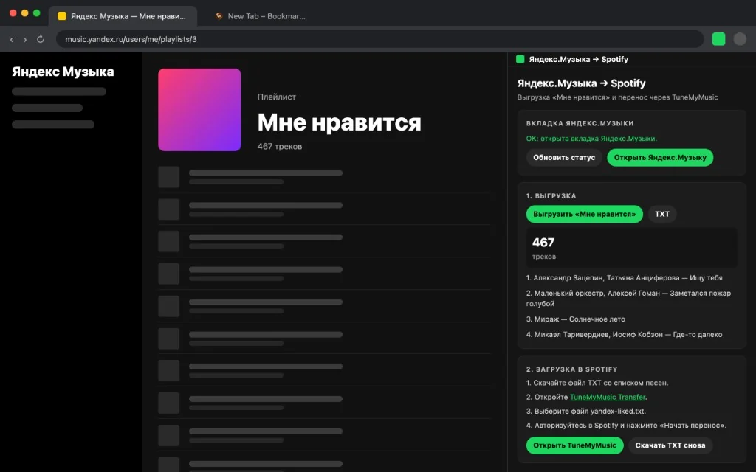Screen dimensions: 756x472
Task: Minimize the window with the yellow button
Action: point(24,13)
